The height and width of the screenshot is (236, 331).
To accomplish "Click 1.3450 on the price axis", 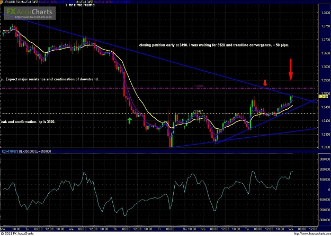I will (x=325, y=107).
